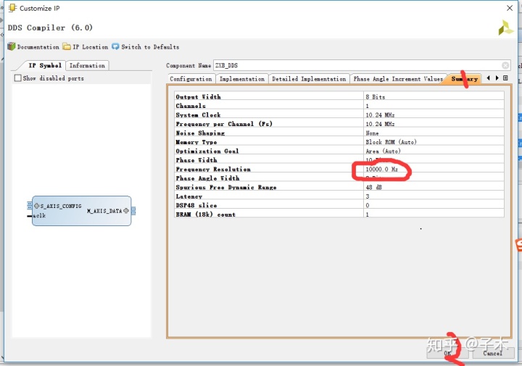Select Spurious Free Dynamic Range label
The width and height of the screenshot is (522, 366).
tap(226, 187)
